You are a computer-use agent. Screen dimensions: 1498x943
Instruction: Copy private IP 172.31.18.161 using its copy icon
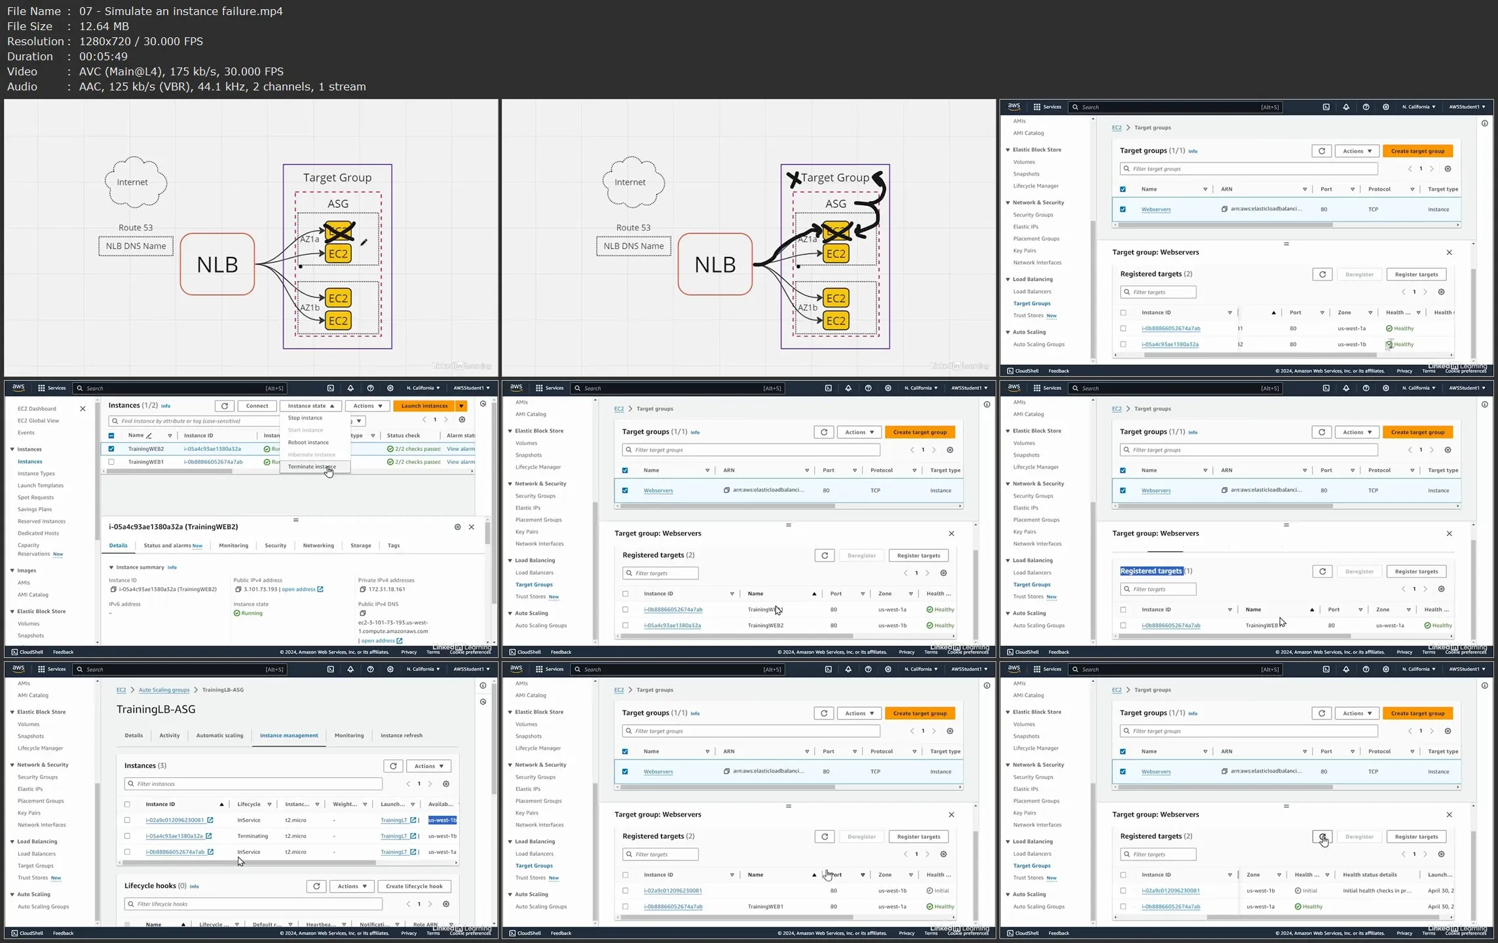[x=362, y=589]
